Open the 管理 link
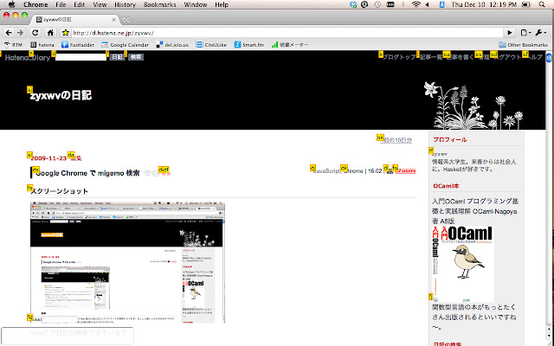Screen dimensions: 554x346 coord(483,57)
